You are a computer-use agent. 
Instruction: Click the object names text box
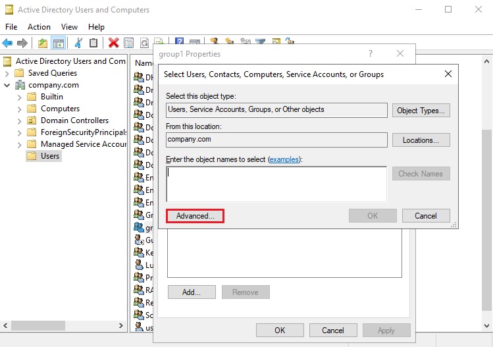tap(276, 182)
